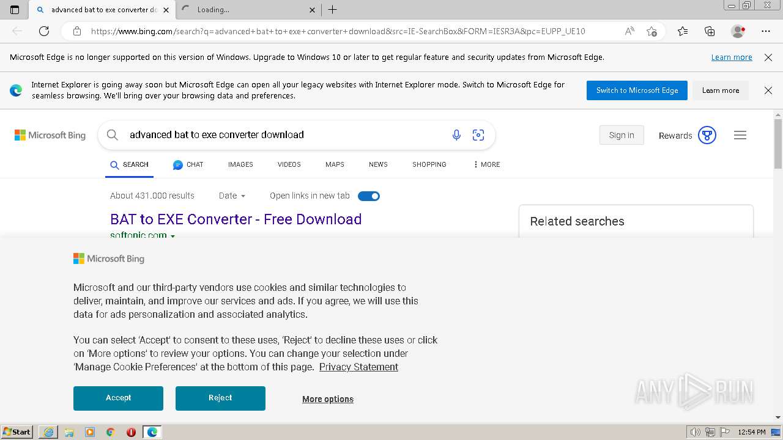Go to Microsoft Bing homepage logo
783x440 pixels.
click(x=50, y=135)
